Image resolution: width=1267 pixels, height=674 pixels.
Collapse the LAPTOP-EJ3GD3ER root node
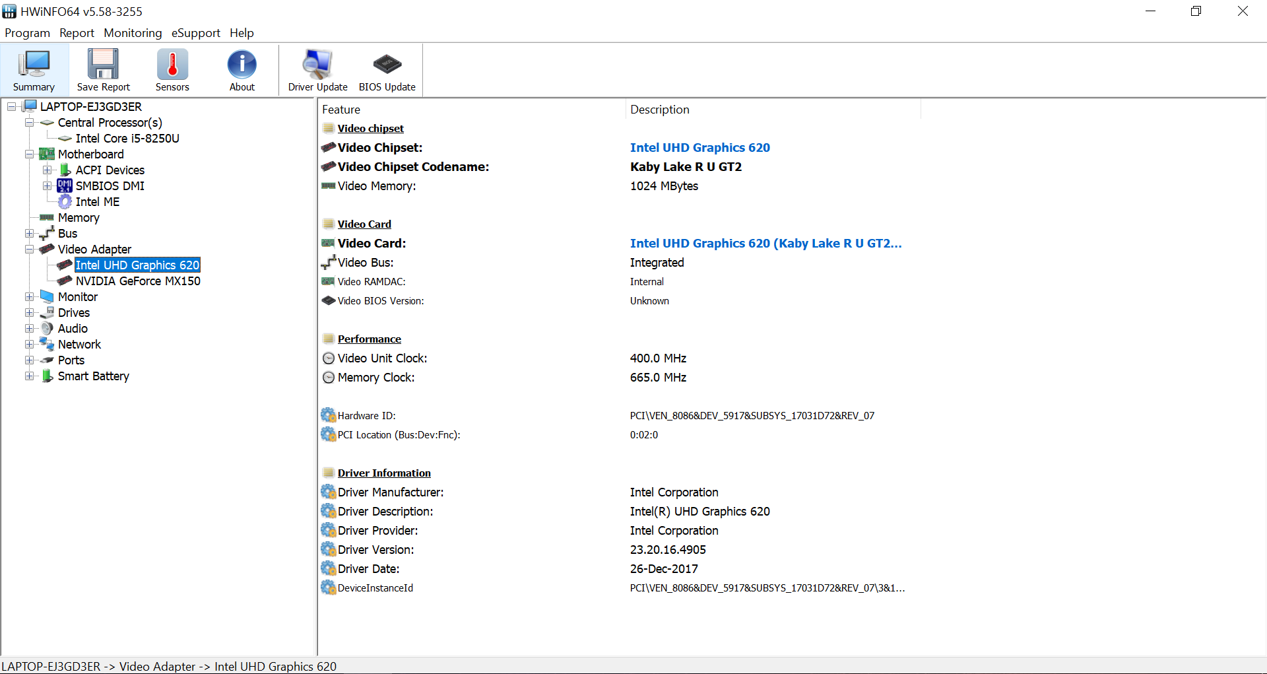tap(12, 107)
